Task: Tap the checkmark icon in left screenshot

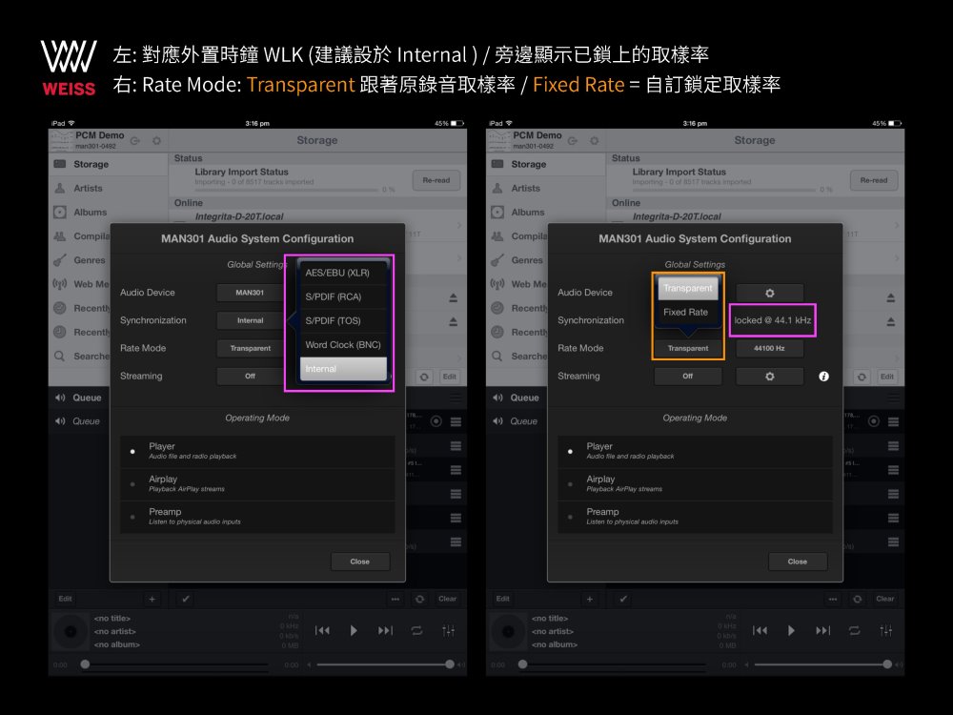Action: click(186, 599)
